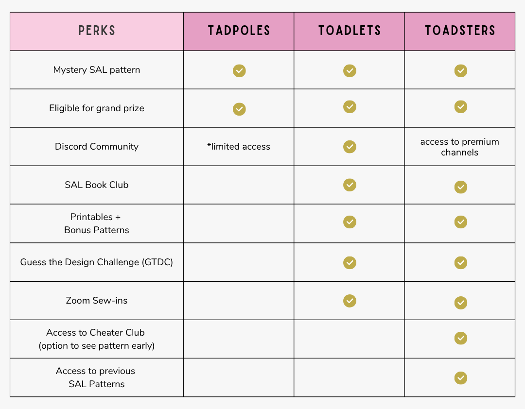525x409 pixels.
Task: Click Tadpoles checkmark for Eligible for grand prize
Action: 239,109
